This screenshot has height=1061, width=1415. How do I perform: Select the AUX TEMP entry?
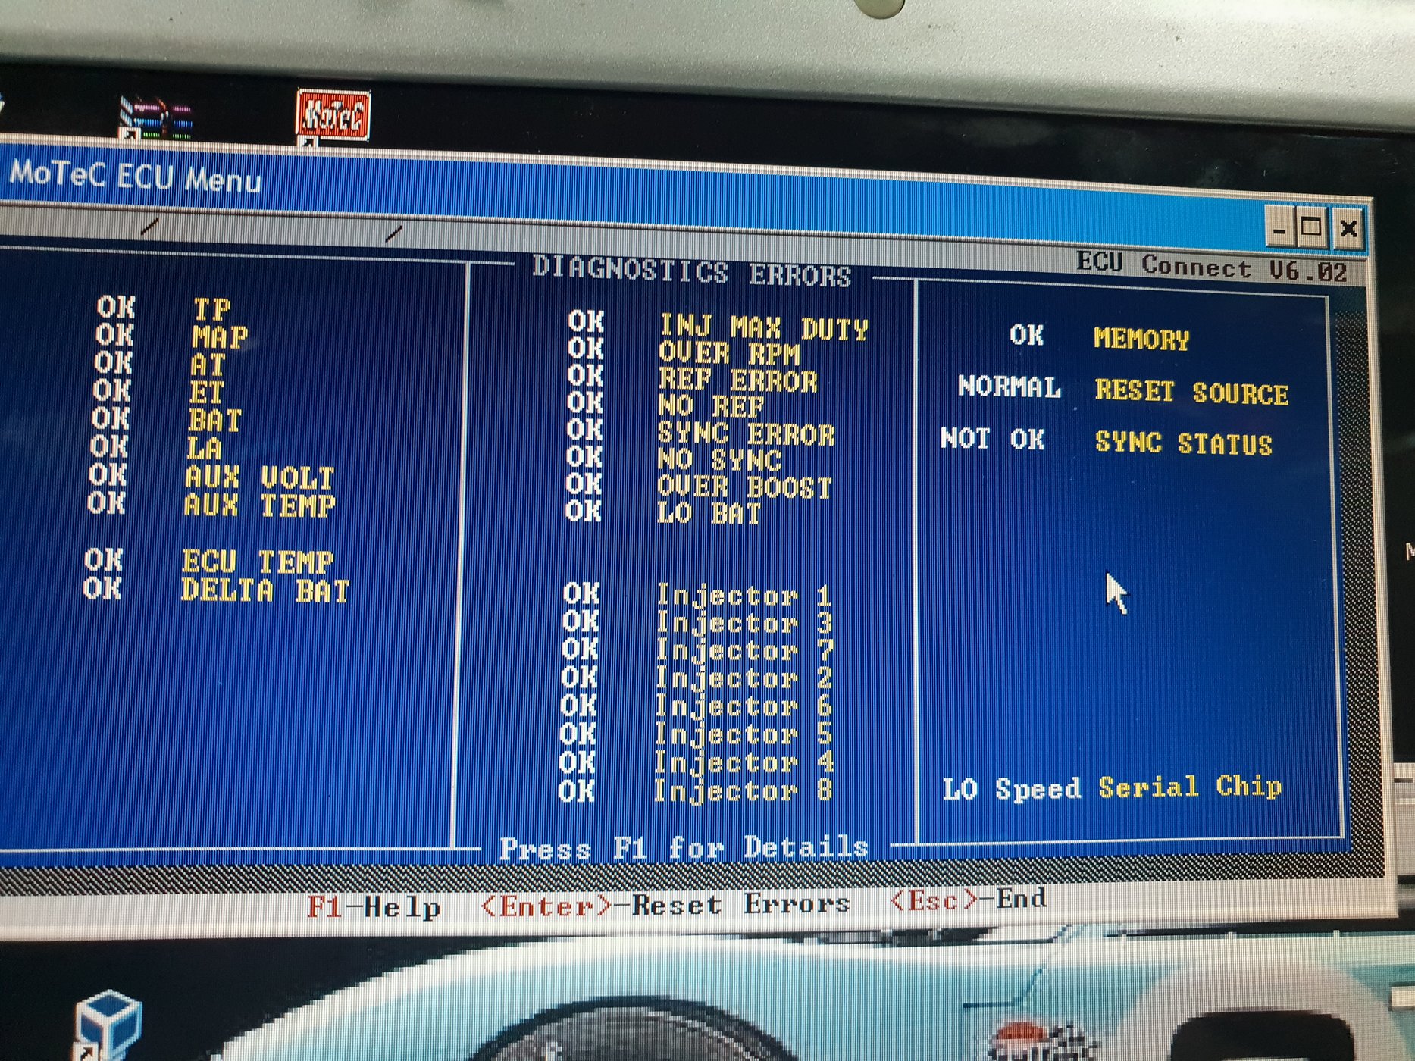click(x=211, y=504)
